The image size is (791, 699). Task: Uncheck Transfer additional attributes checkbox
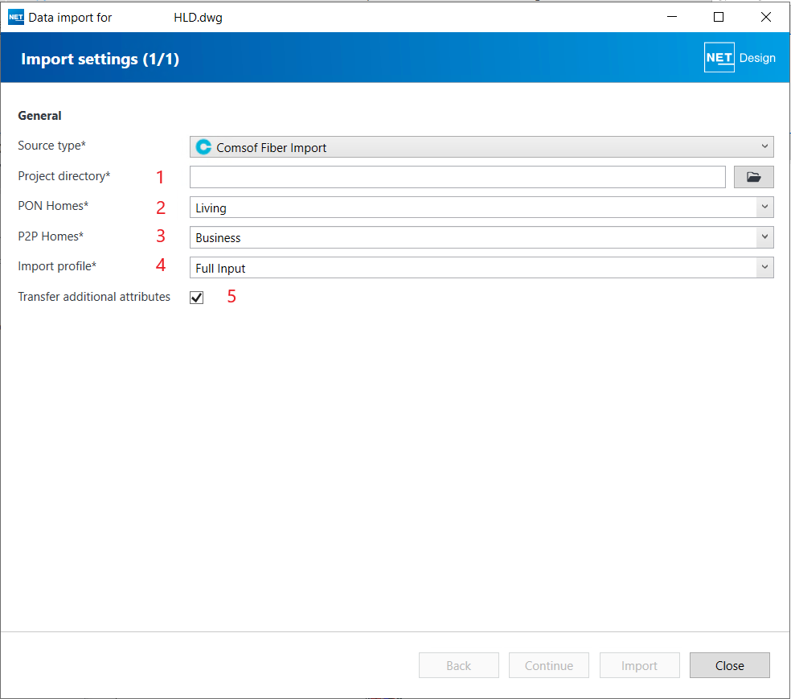click(x=197, y=298)
